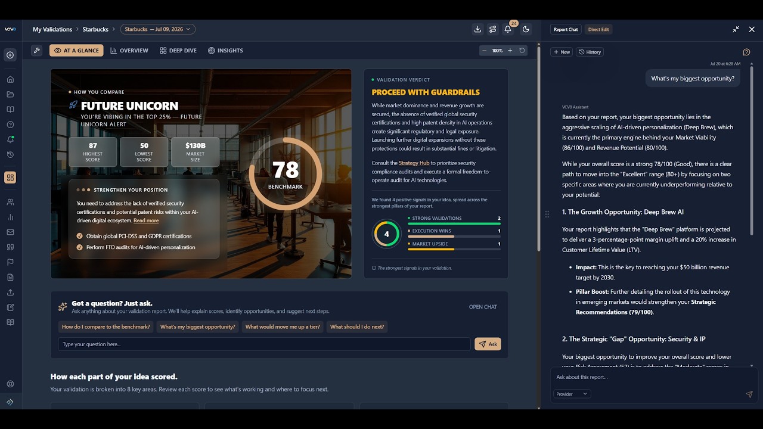This screenshot has height=429, width=763.
Task: Click the workflow route icon in header
Action: (x=492, y=29)
